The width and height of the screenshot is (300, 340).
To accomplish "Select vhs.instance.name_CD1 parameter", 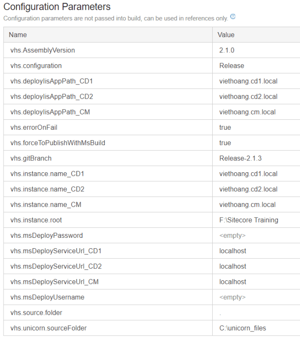I will pos(47,174).
